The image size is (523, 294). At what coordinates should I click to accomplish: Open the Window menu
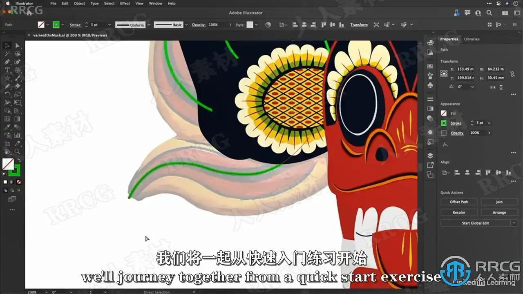[156, 3]
